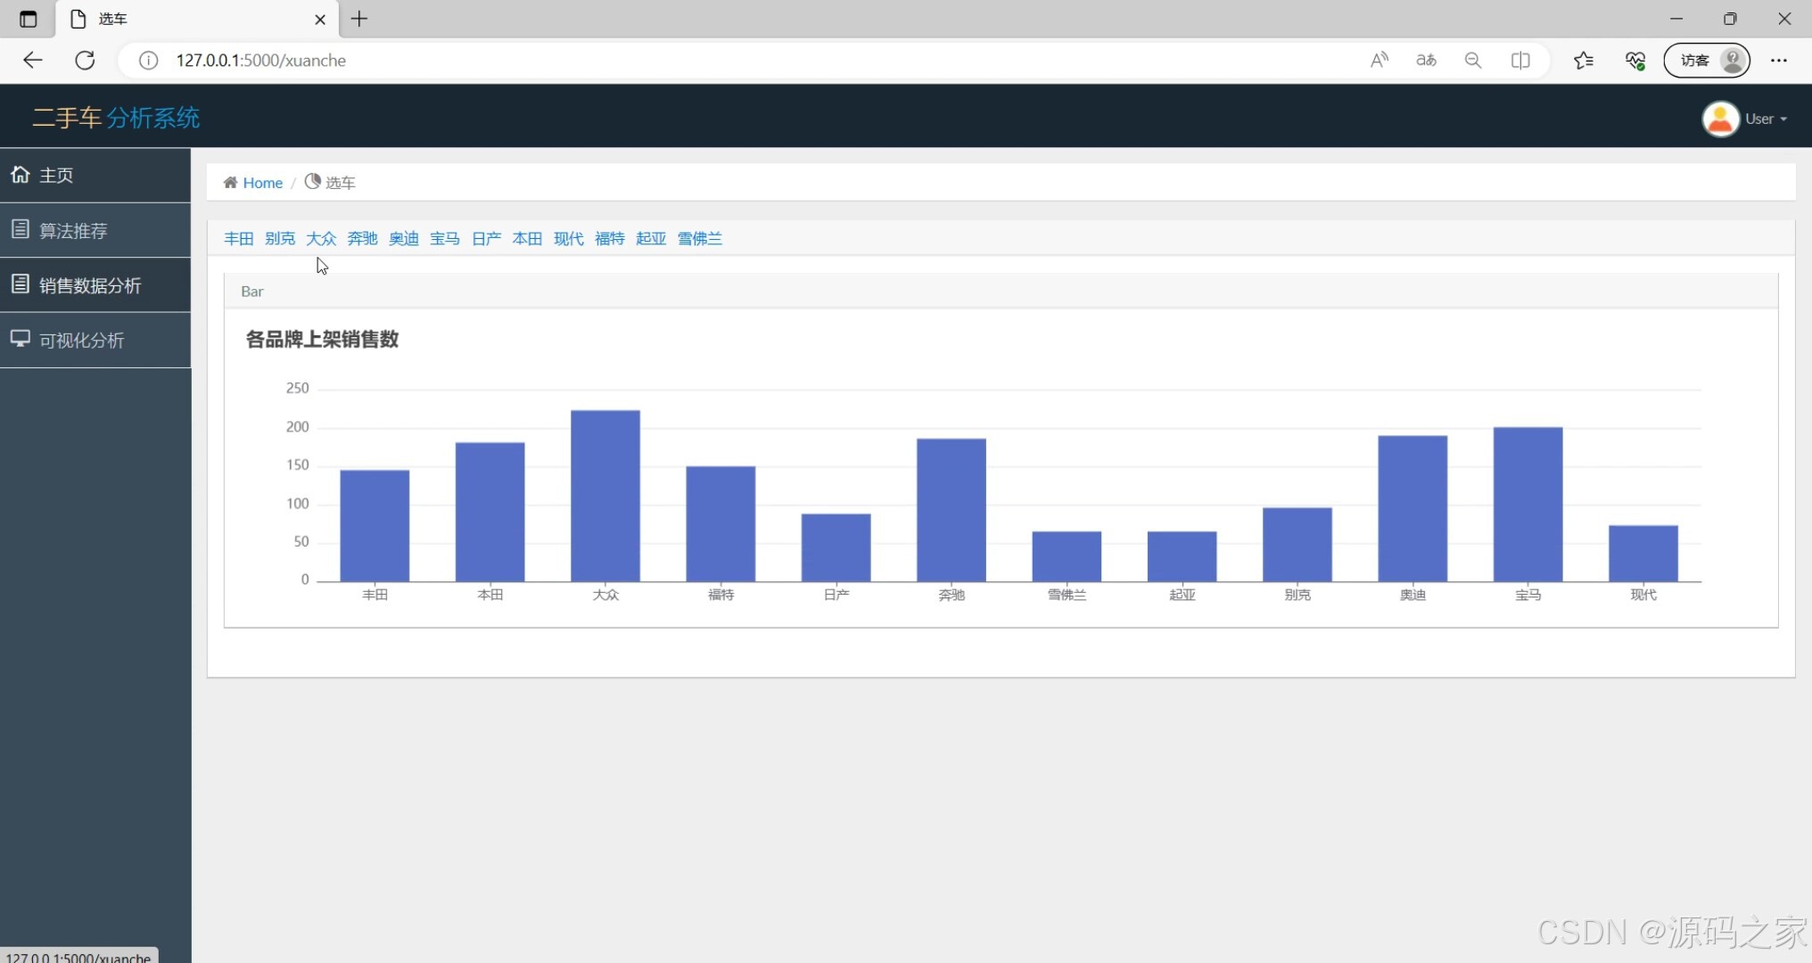Open the 访客 guest profile menu
This screenshot has height=963, width=1812.
pos(1706,60)
